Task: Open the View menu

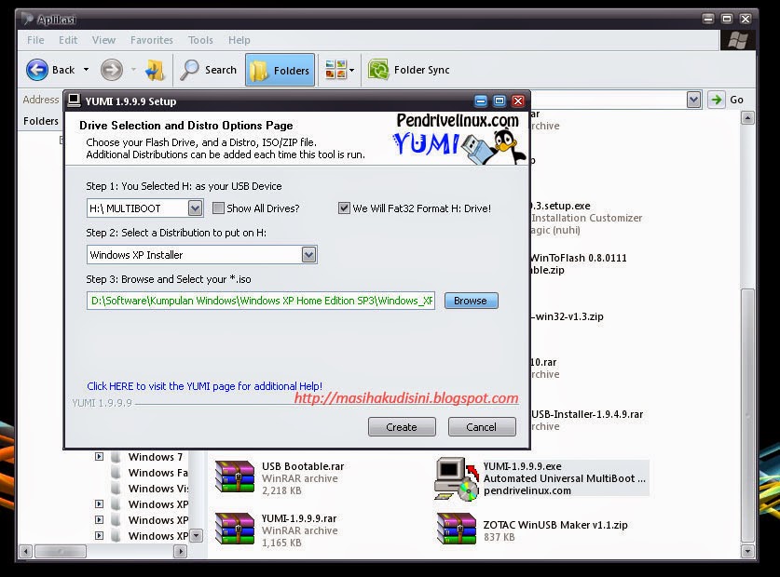Action: (x=103, y=40)
